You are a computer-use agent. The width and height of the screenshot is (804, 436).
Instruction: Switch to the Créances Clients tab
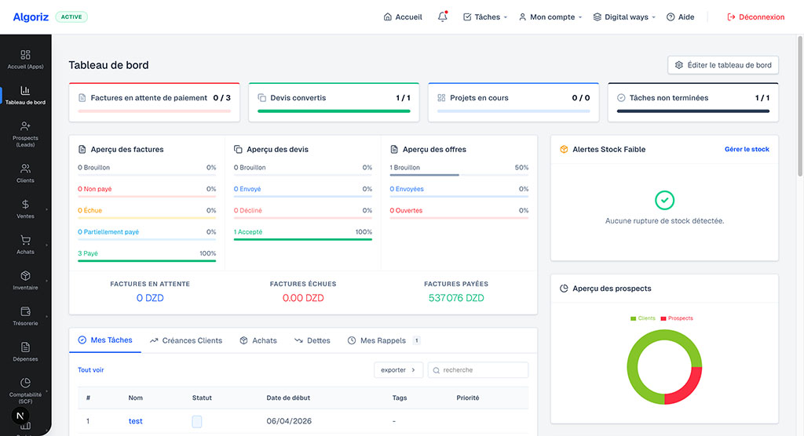[x=186, y=340]
